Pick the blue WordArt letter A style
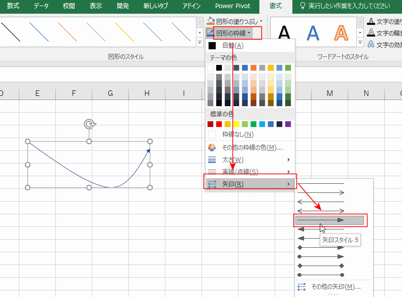402x297 pixels. point(313,33)
